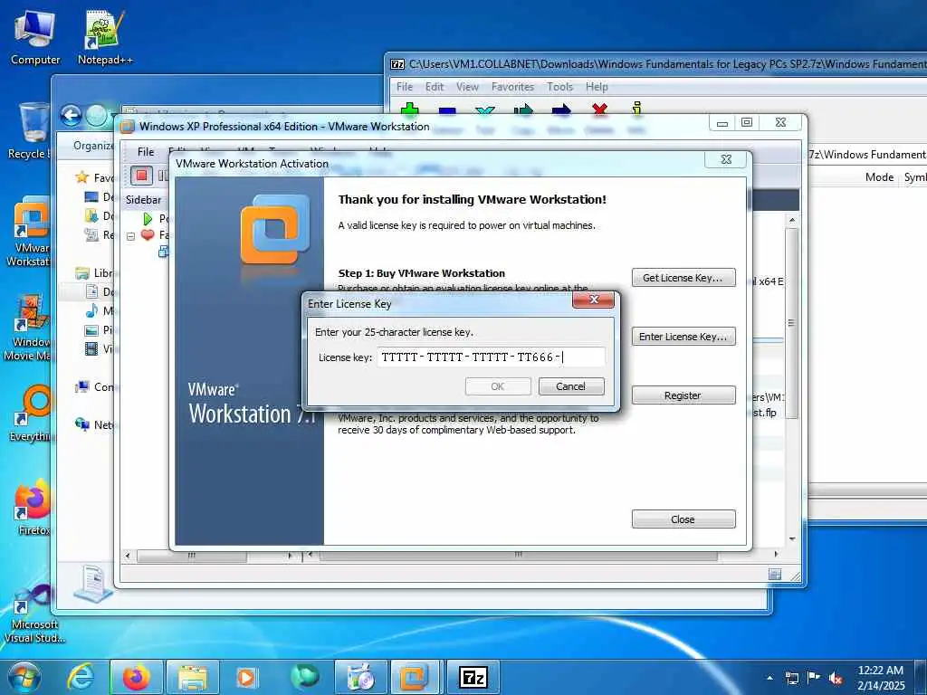
Task: Select Videos library icon in Explorer pane
Action: tap(91, 348)
